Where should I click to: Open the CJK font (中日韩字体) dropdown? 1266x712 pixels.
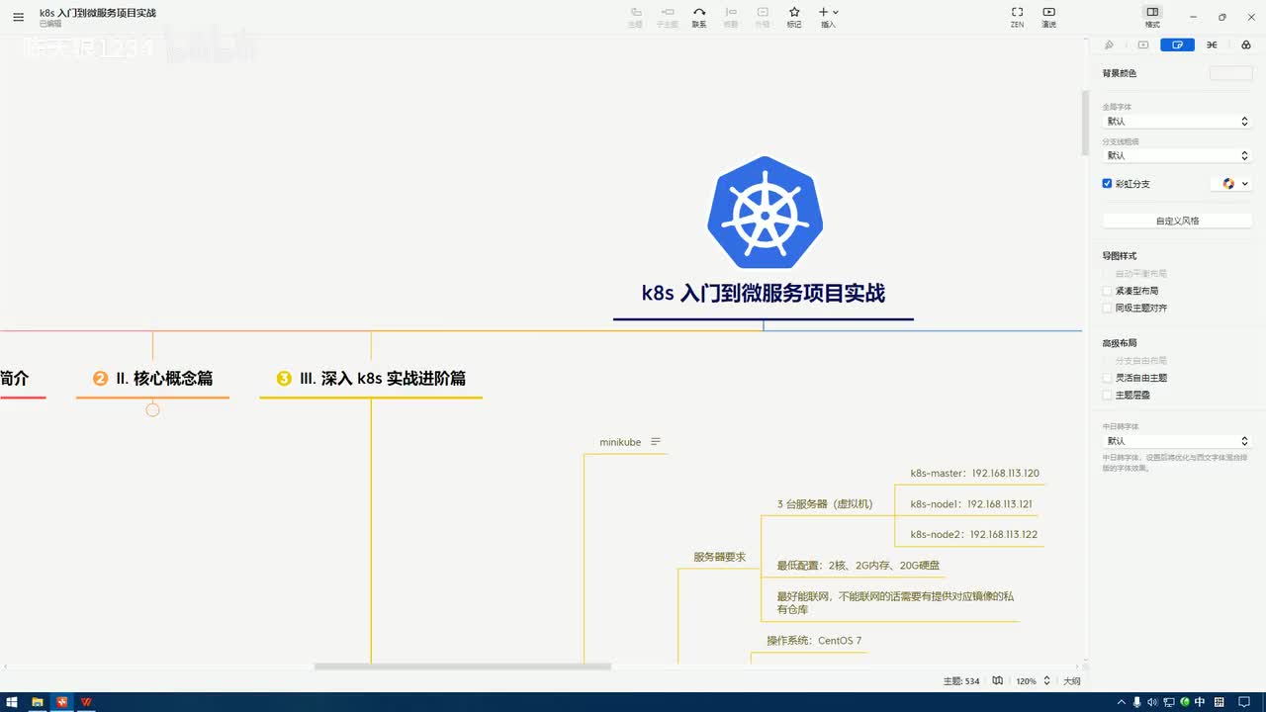pos(1177,441)
